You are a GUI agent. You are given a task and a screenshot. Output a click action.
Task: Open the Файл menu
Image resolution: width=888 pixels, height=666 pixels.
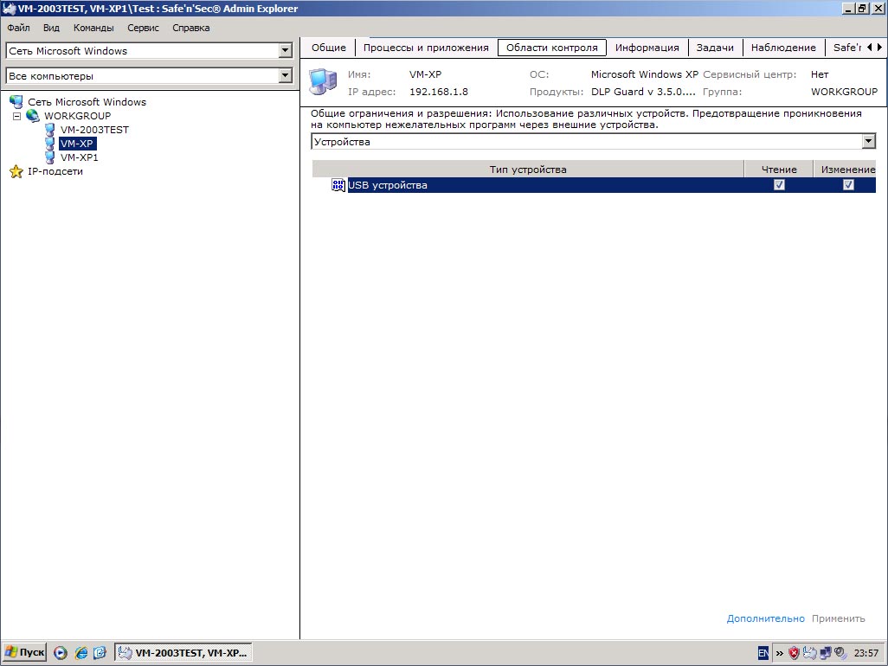[x=19, y=28]
